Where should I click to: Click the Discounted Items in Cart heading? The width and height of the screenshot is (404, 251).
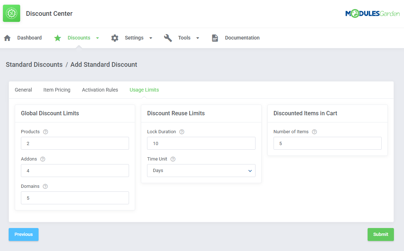coord(305,113)
